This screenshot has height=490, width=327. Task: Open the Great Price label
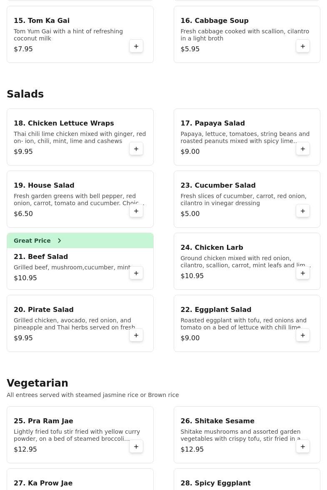tap(32, 241)
